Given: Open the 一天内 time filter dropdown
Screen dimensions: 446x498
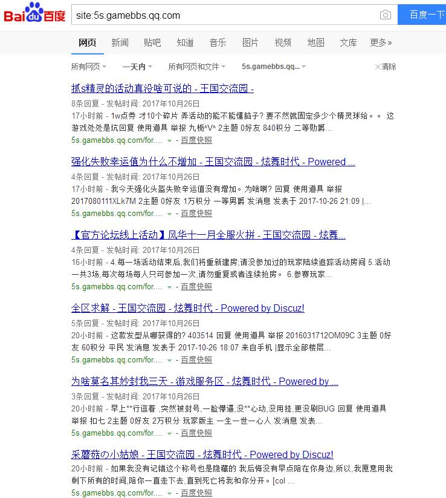Looking at the screenshot, I should 137,67.
